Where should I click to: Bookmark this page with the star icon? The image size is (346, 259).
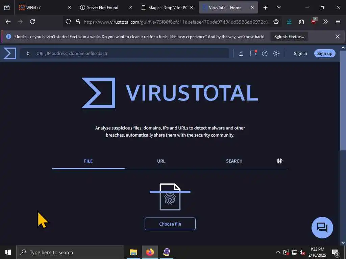(276, 22)
